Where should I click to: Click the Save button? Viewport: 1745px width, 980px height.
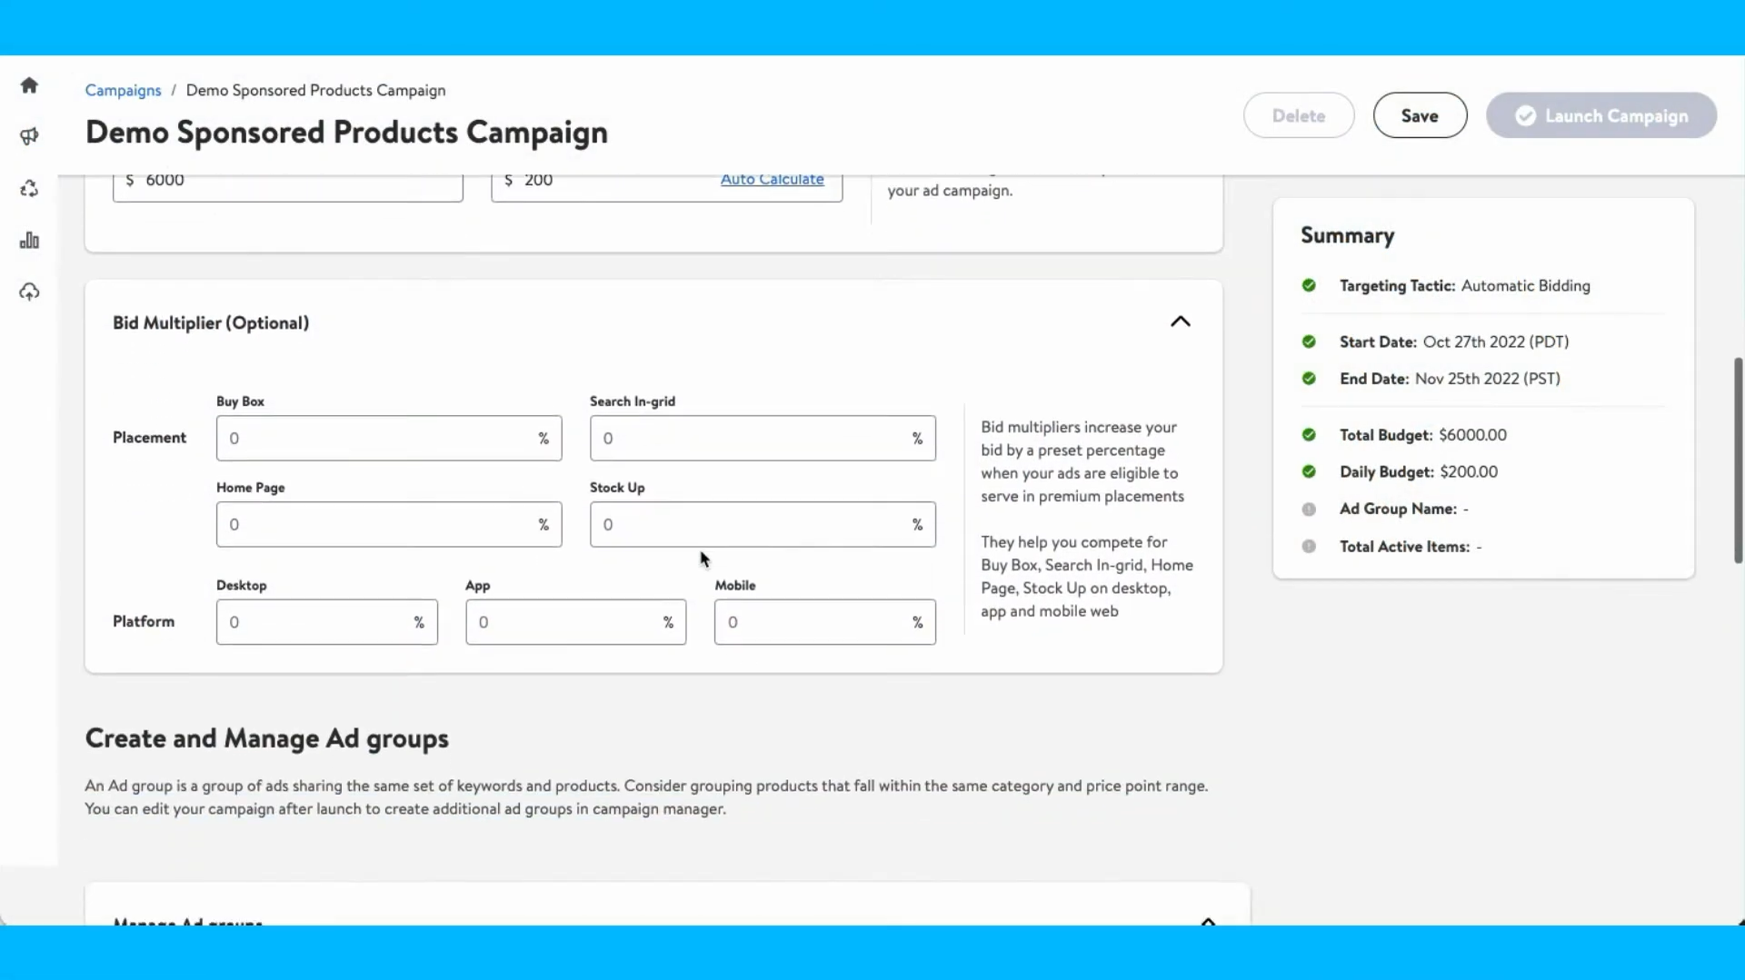pos(1419,115)
